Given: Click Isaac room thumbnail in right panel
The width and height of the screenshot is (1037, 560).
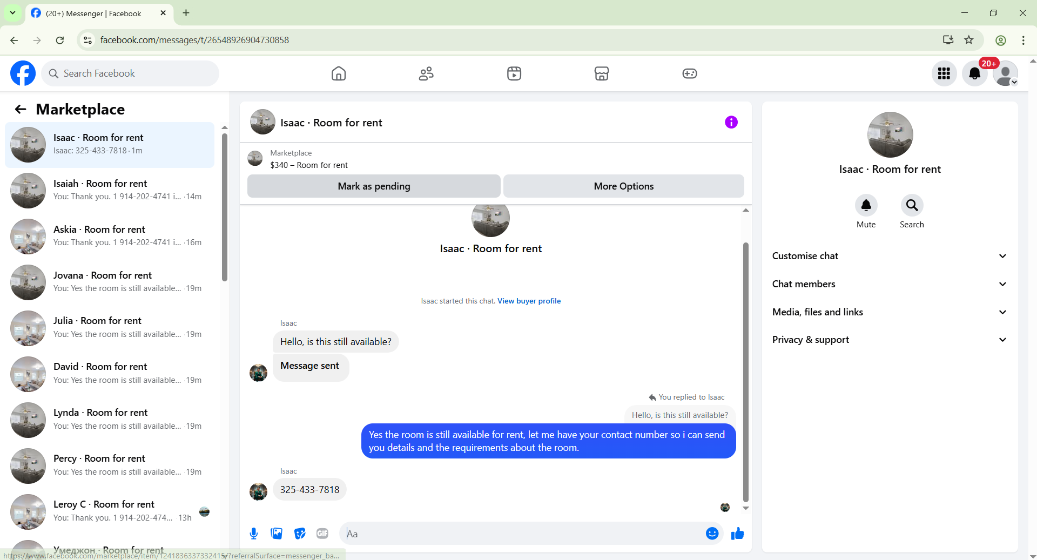Looking at the screenshot, I should pyautogui.click(x=890, y=135).
